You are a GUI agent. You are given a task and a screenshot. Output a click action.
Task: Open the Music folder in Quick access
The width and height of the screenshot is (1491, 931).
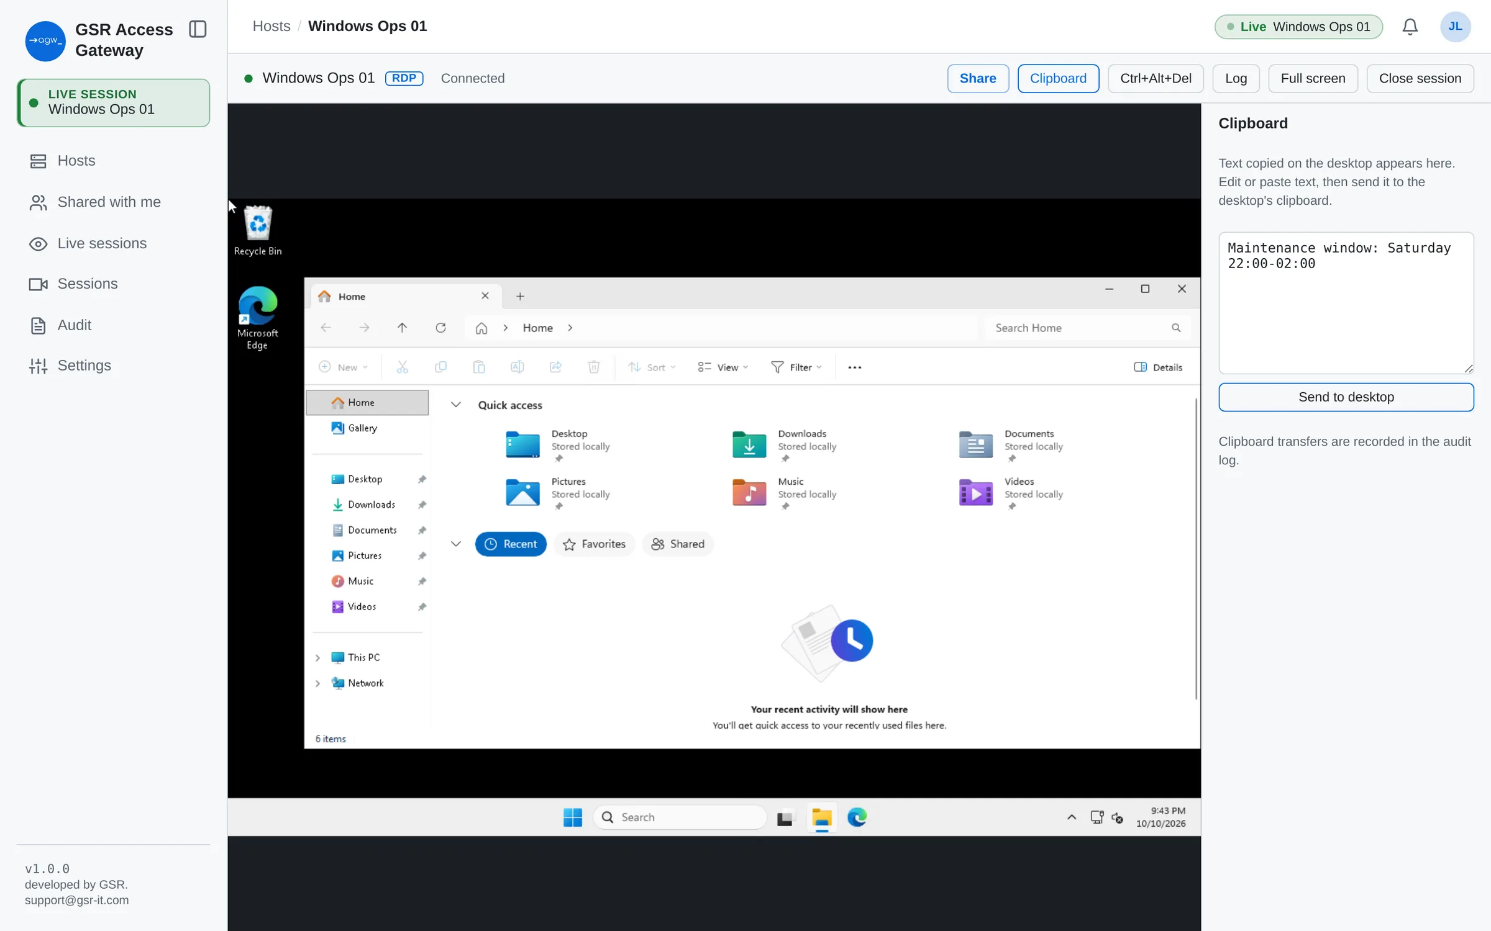[x=785, y=493]
